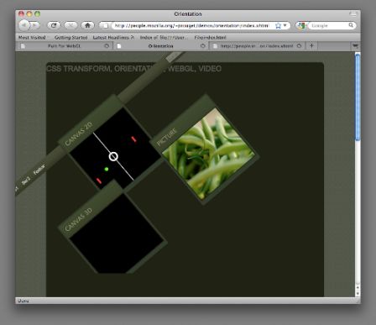Open the Most Visited bookmarks item
This screenshot has width=376, height=325.
pyautogui.click(x=32, y=37)
